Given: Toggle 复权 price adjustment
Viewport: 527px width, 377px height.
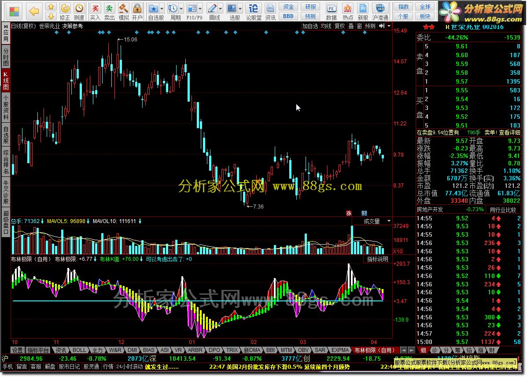Looking at the screenshot, I should [x=340, y=26].
